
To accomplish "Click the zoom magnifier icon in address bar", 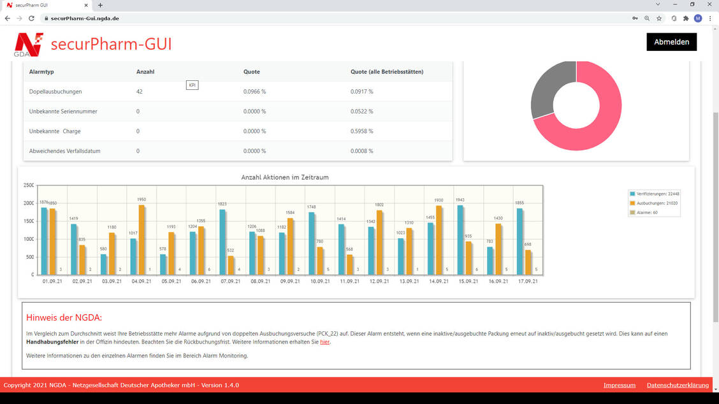I will pos(647,18).
